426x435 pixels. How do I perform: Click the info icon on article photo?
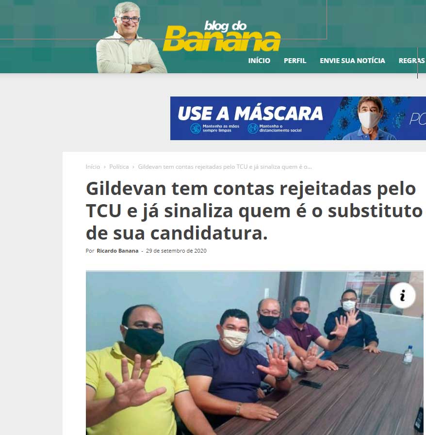402,295
